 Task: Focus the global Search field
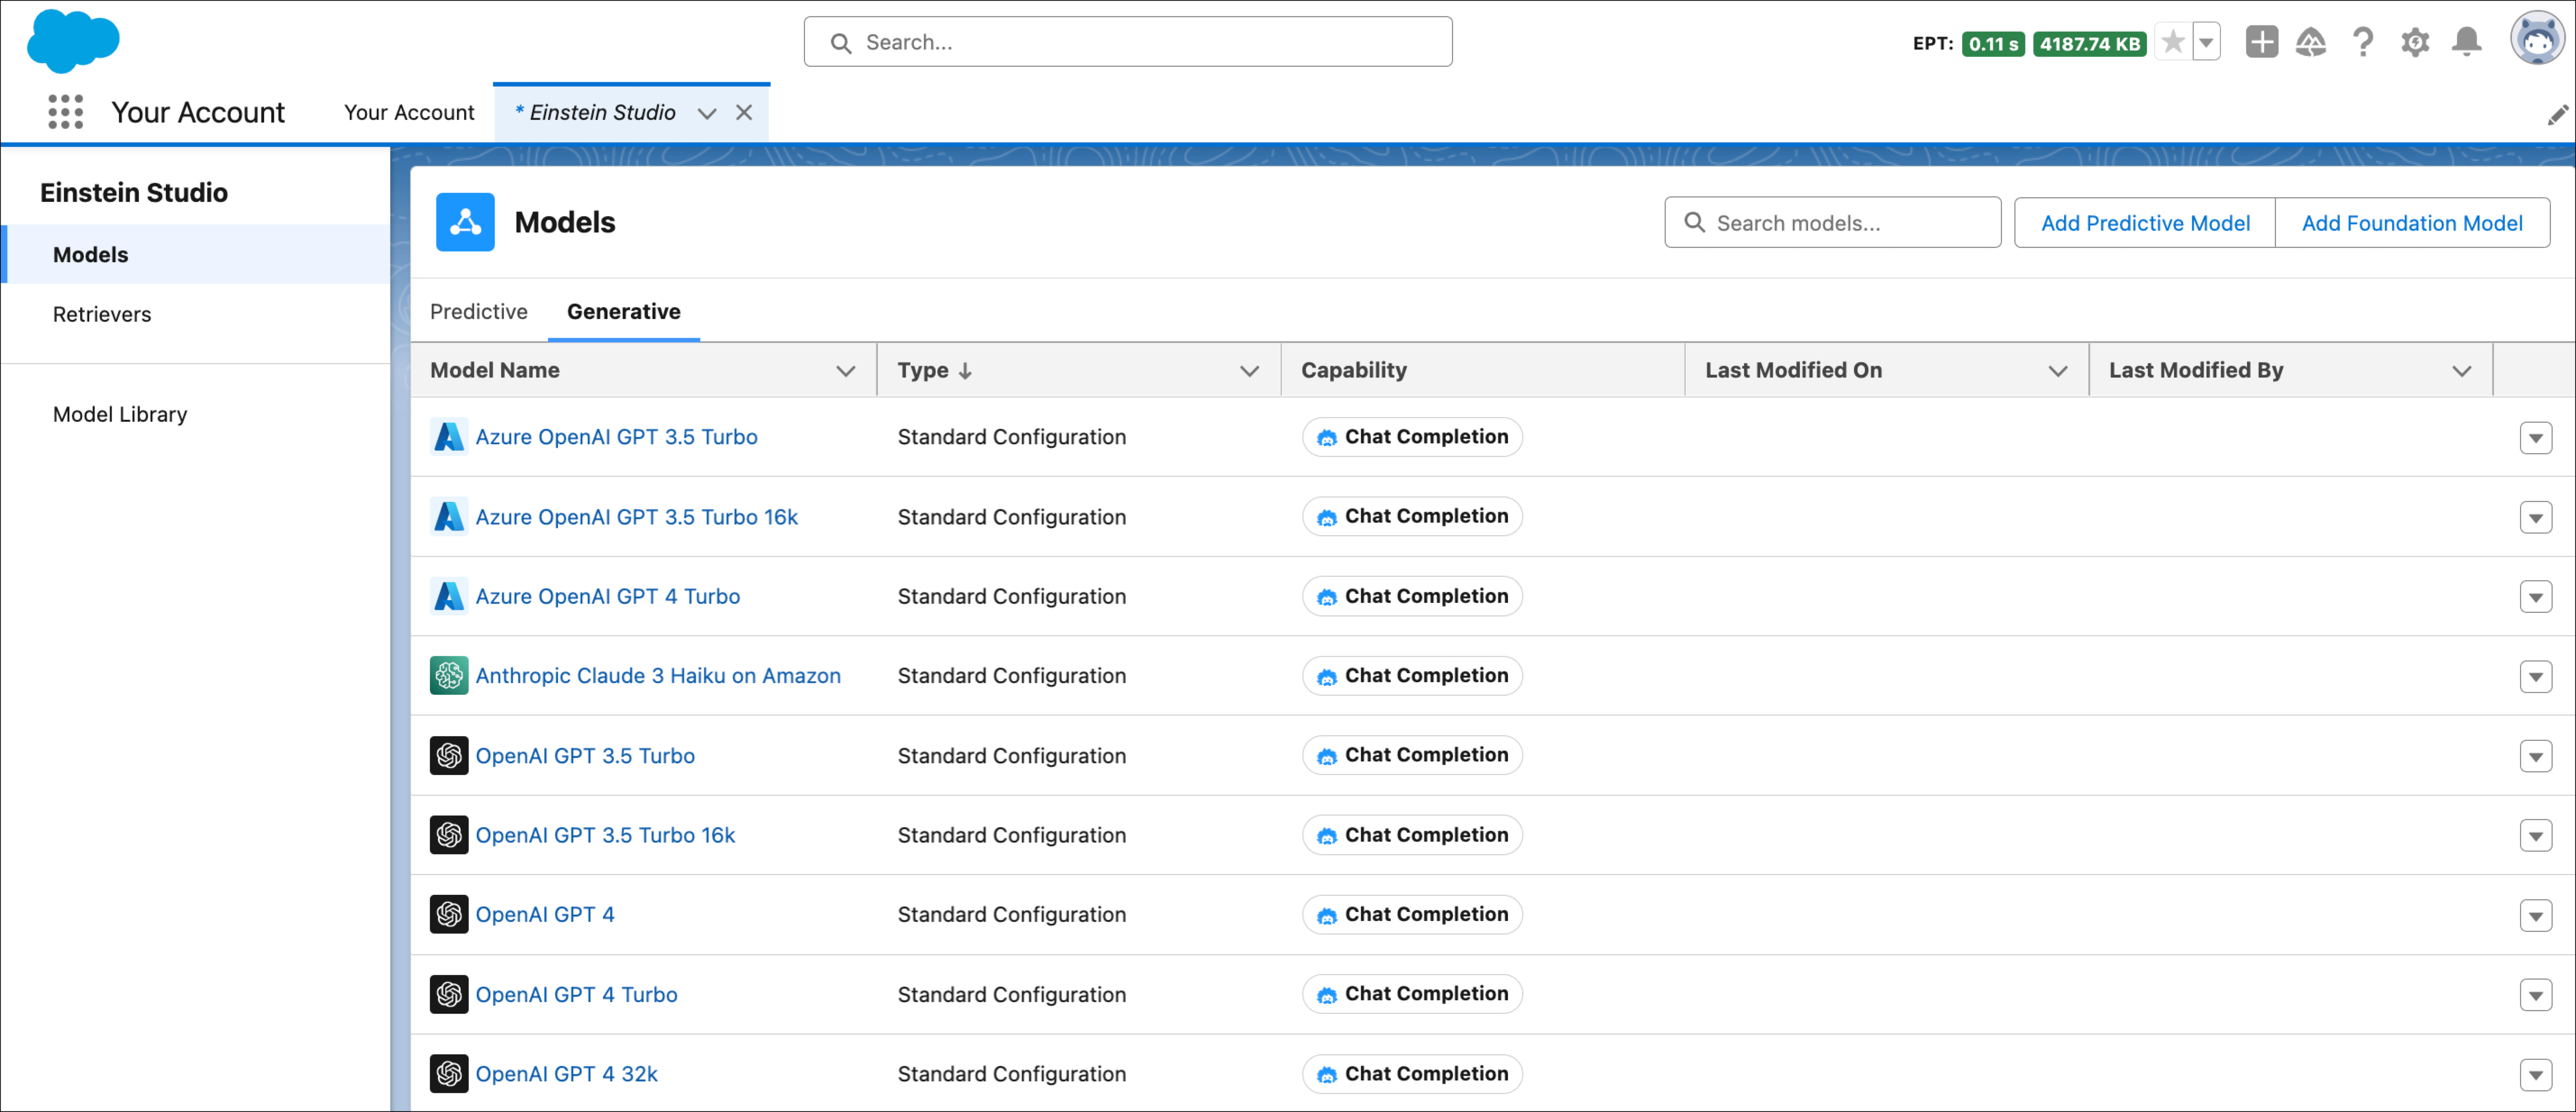1128,42
